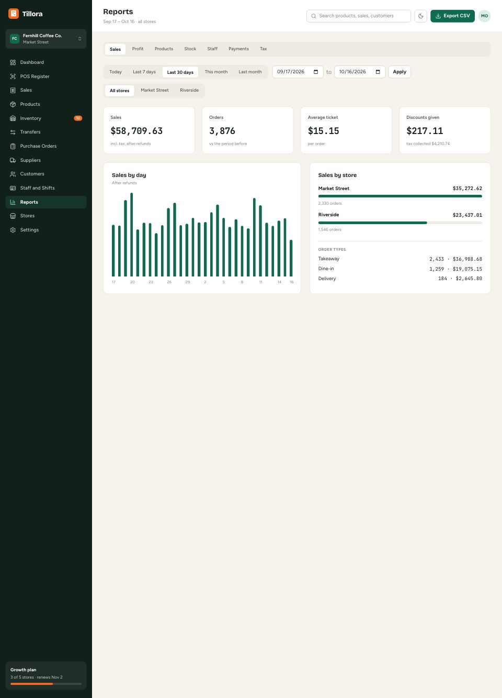Viewport: 502px width, 698px height.
Task: Open Inventory sidebar icon
Action: [x=13, y=118]
